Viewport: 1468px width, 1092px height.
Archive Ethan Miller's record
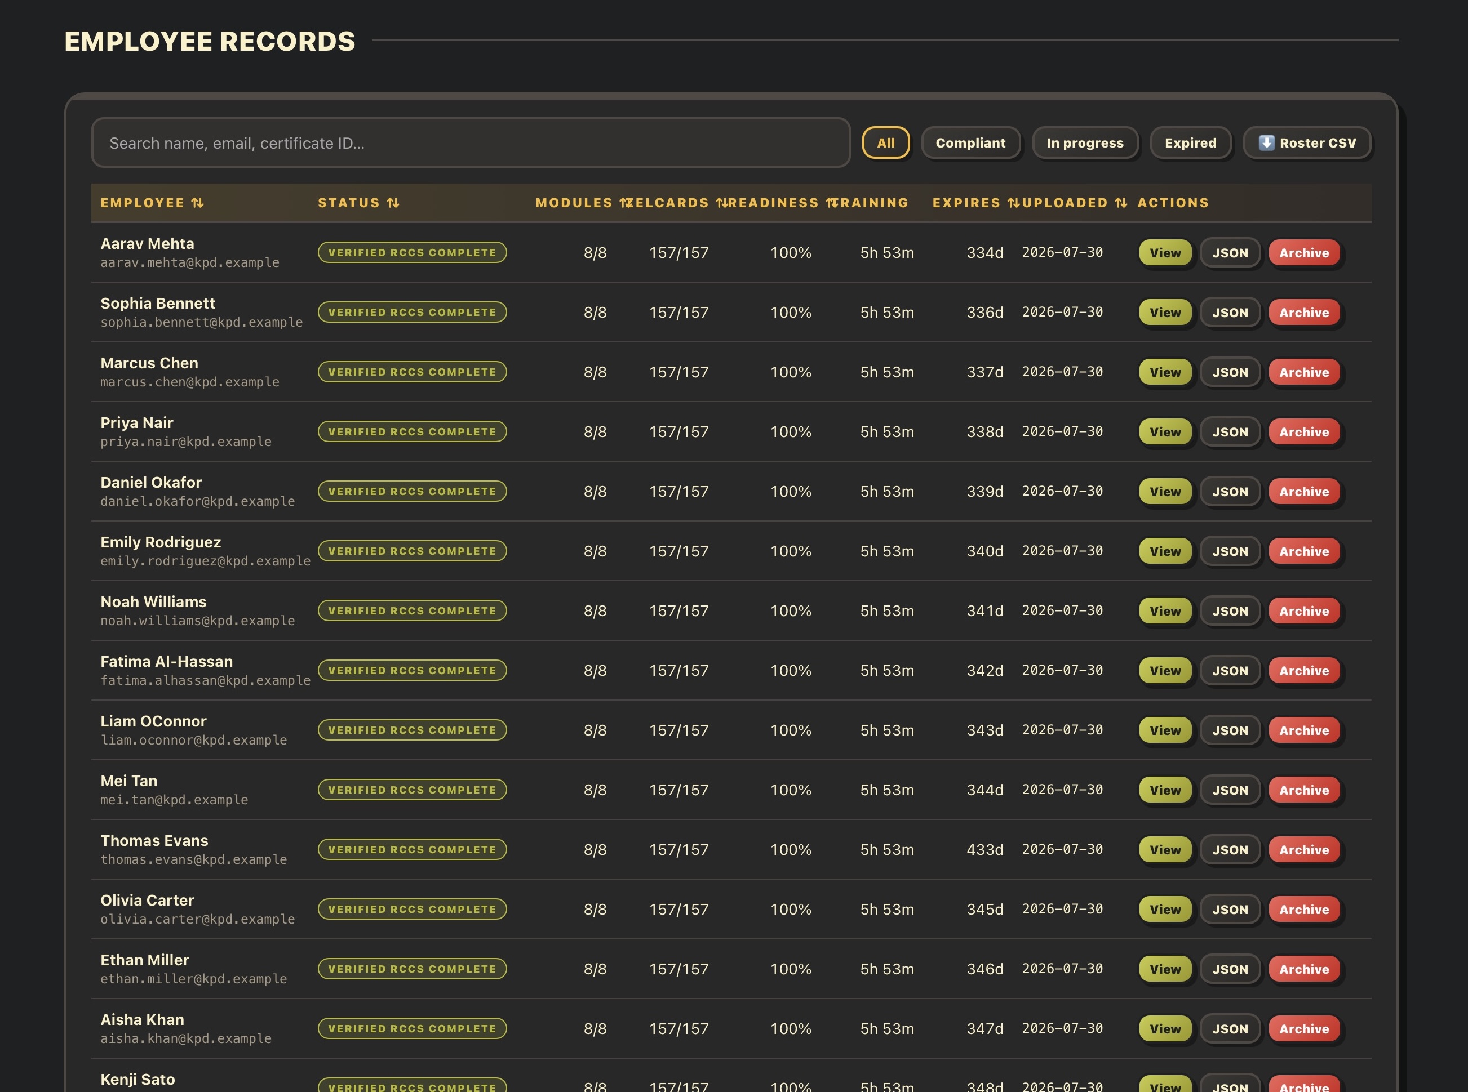point(1304,969)
